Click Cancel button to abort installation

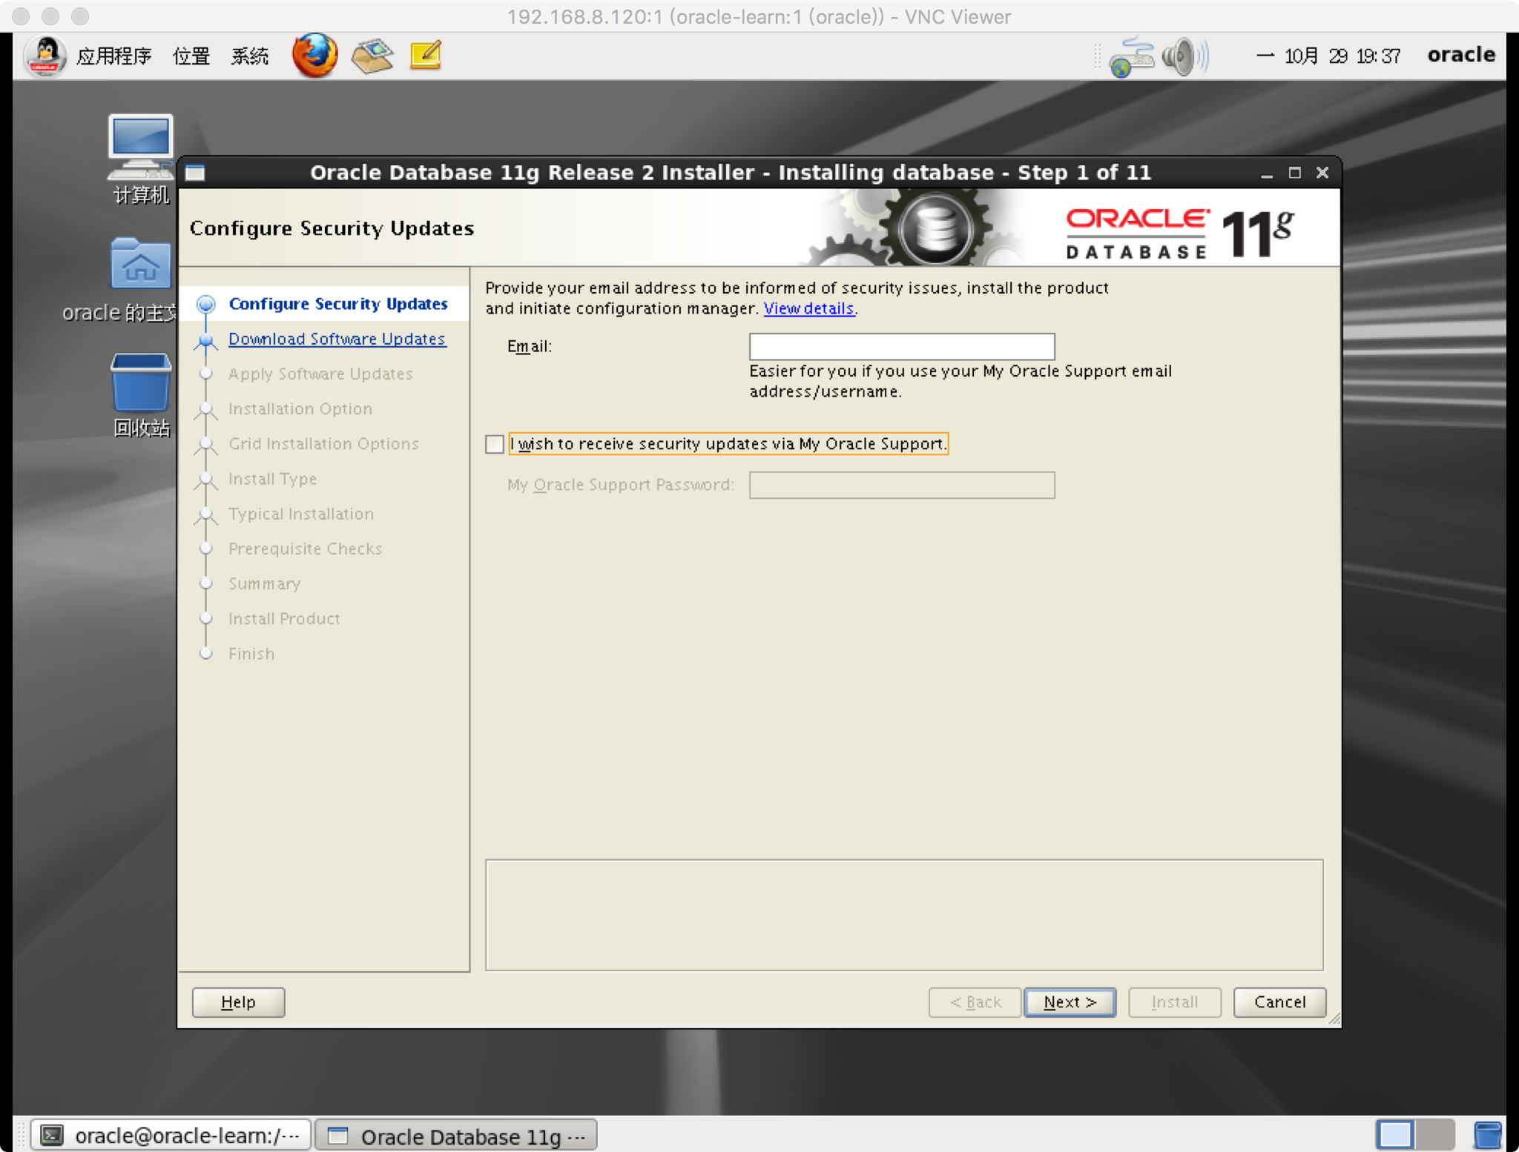1278,1001
